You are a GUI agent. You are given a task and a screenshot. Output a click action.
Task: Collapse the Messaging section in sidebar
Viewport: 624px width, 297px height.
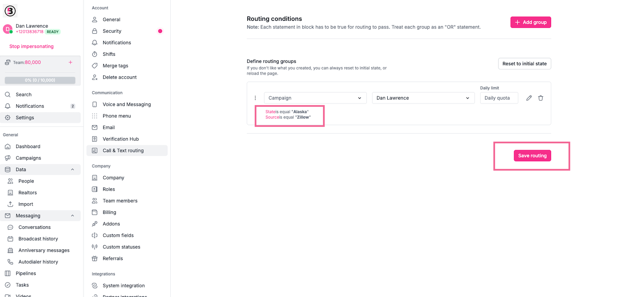click(73, 216)
